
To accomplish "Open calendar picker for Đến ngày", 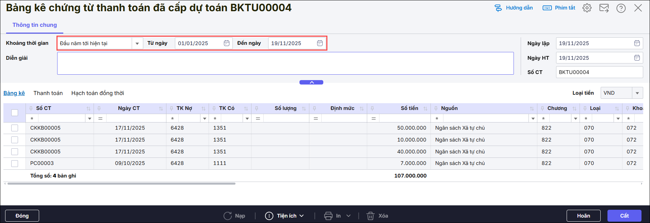I will point(320,43).
